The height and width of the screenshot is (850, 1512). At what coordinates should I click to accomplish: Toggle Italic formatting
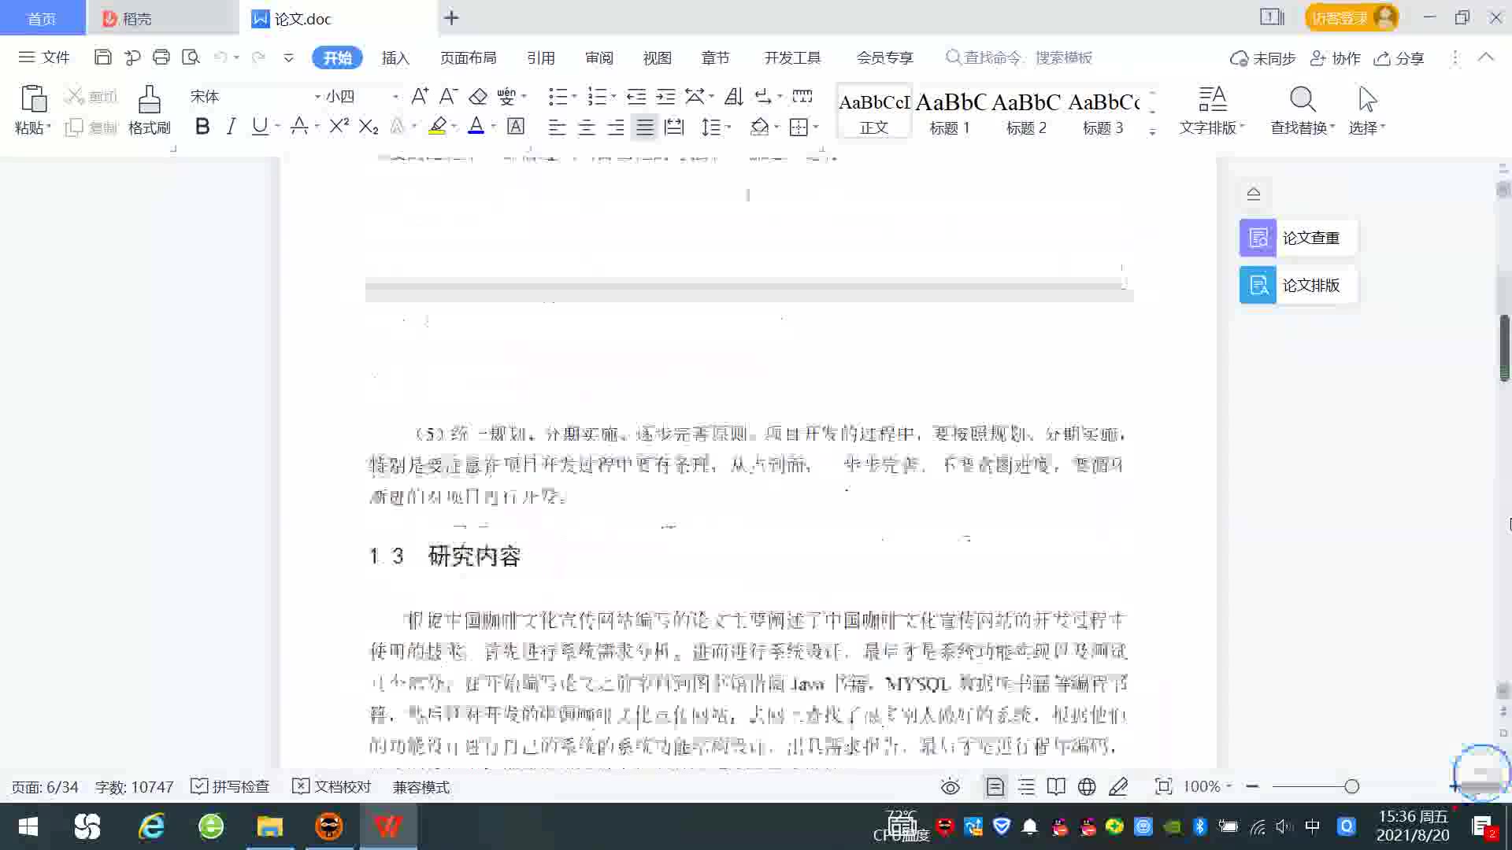point(231,127)
